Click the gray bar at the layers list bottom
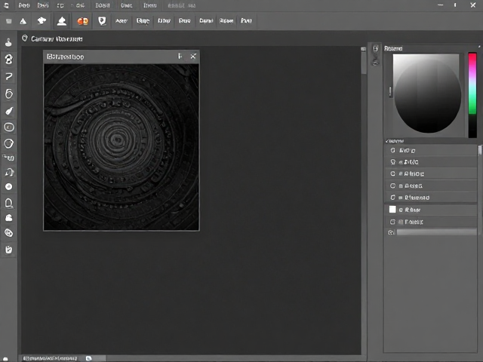The height and width of the screenshot is (362, 483). [x=436, y=232]
